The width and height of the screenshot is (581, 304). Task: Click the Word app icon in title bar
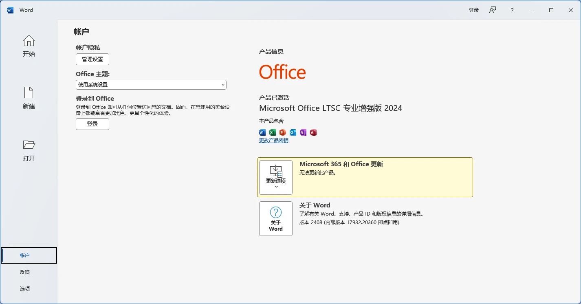click(x=10, y=10)
